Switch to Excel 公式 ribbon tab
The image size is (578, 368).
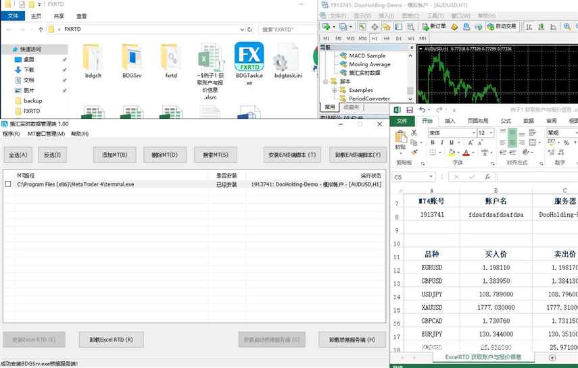[x=506, y=121]
